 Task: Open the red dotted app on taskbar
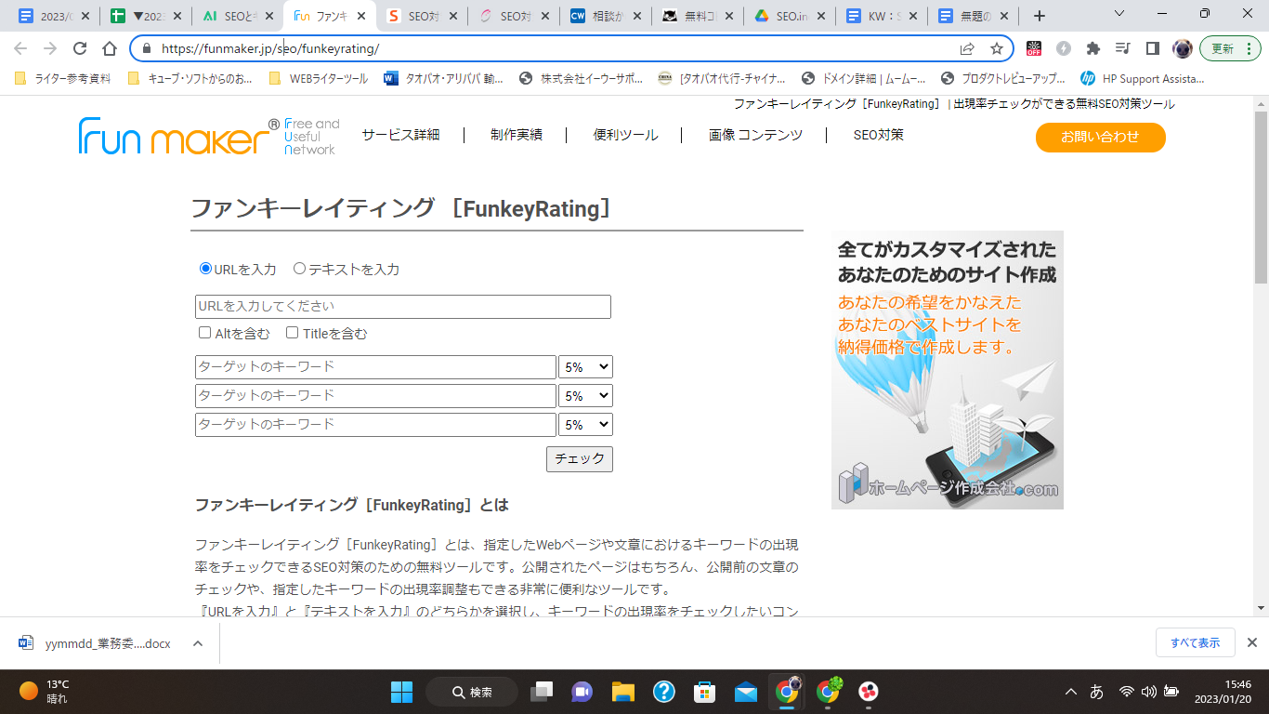point(869,692)
